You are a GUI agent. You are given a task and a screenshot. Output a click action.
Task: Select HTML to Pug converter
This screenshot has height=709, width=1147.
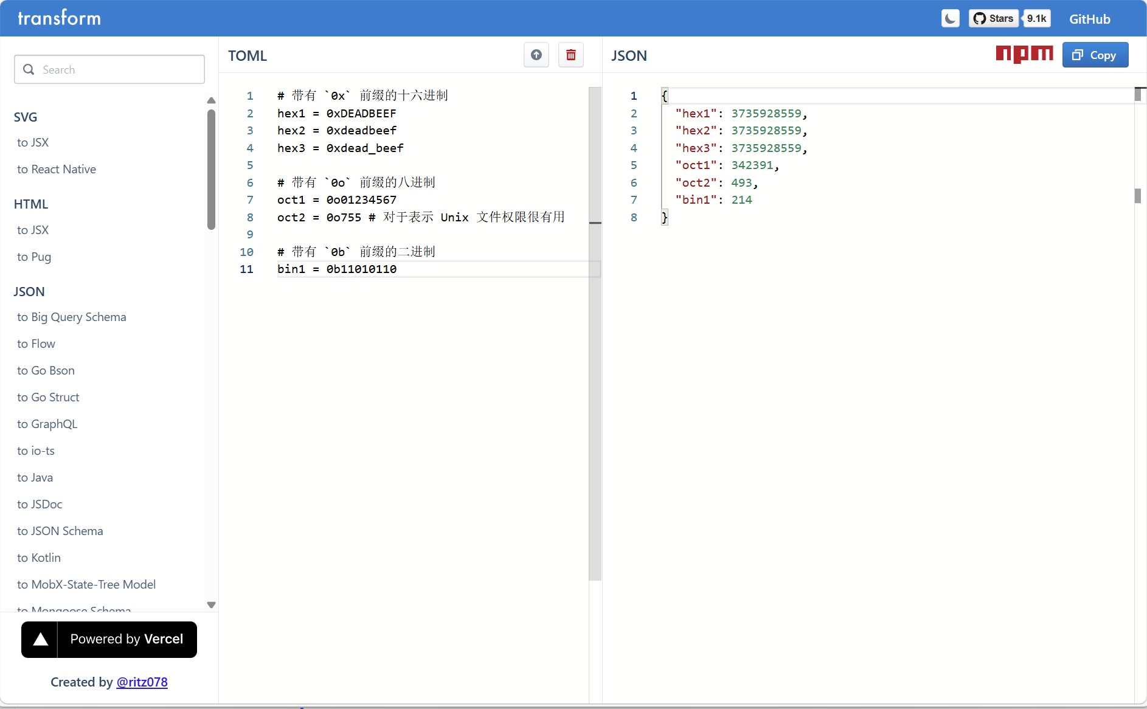click(34, 257)
